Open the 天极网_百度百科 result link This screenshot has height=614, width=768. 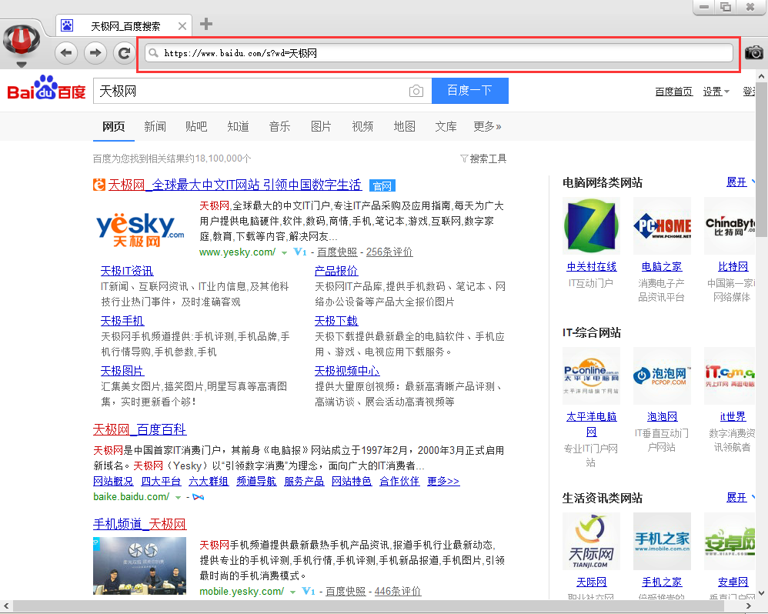point(139,429)
